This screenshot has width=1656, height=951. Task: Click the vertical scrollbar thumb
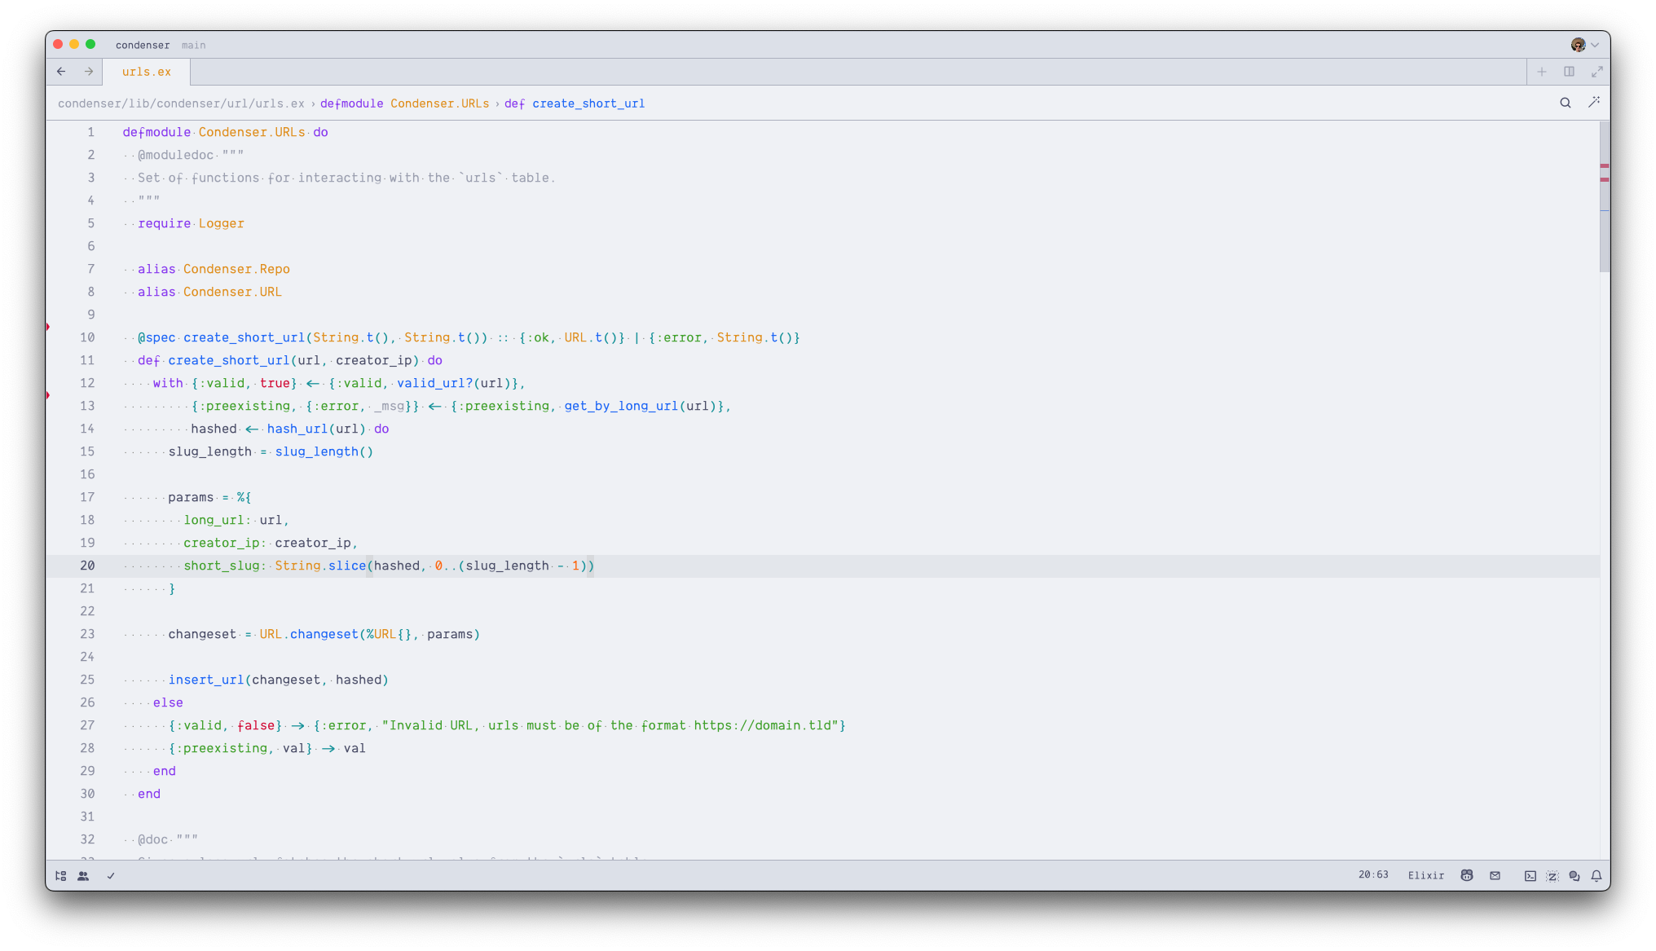pos(1604,196)
